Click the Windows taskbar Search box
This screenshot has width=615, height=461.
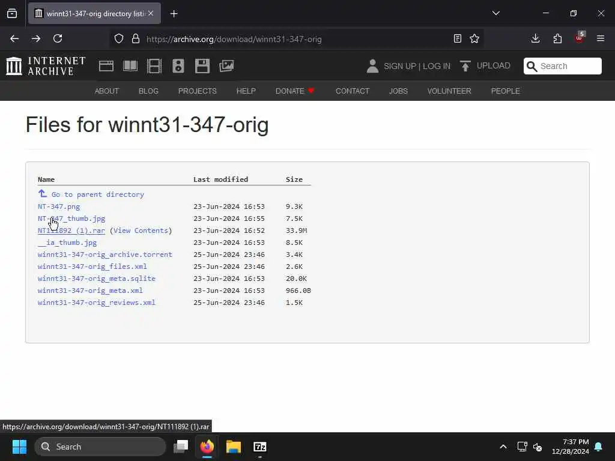100,447
